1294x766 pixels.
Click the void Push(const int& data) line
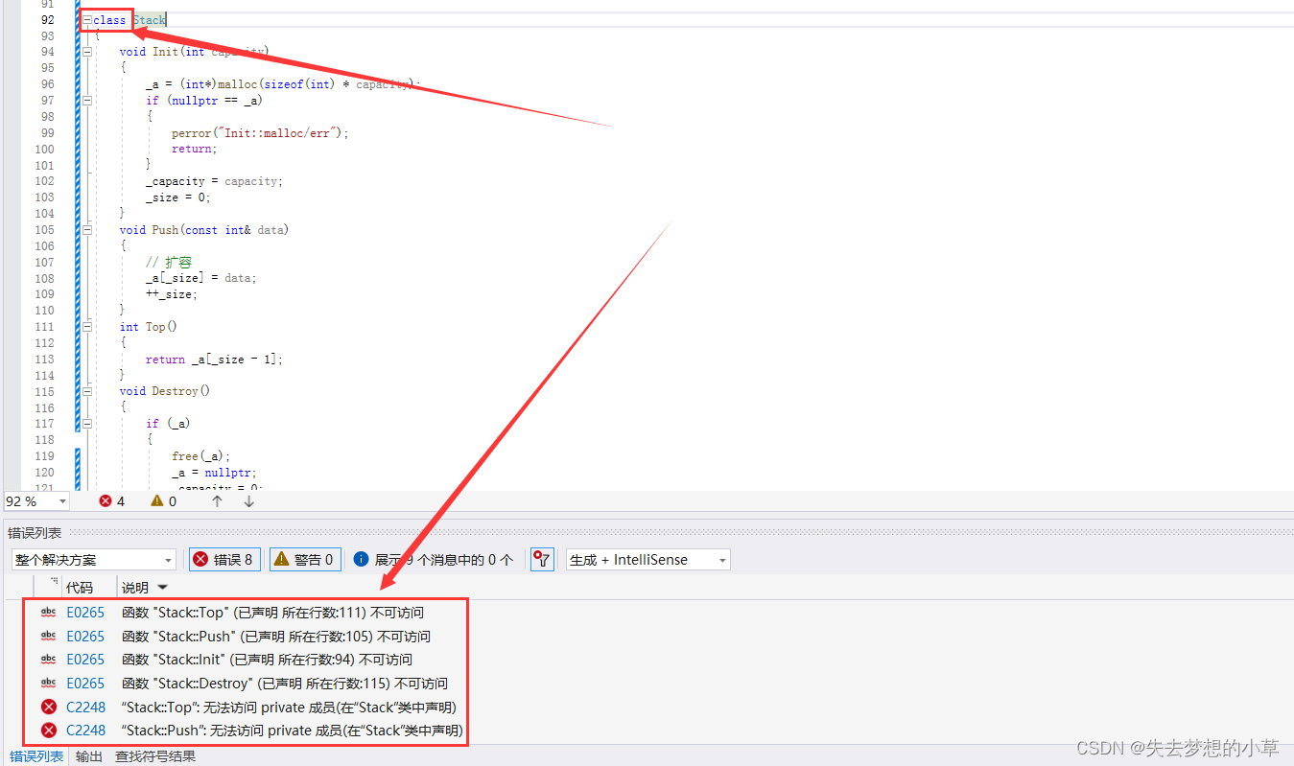pyautogui.click(x=204, y=230)
